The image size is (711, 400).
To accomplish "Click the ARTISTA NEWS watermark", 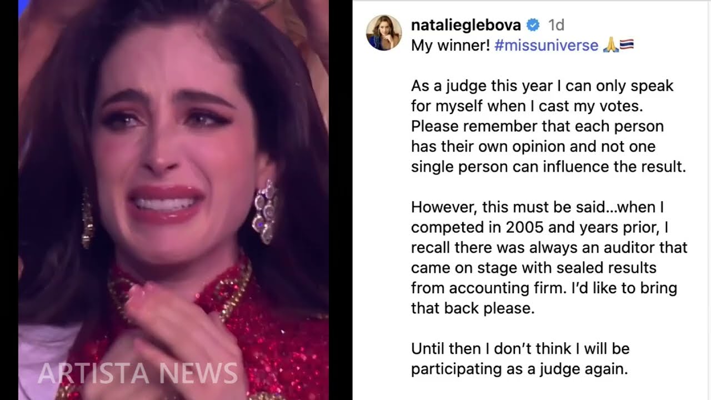I will (137, 373).
